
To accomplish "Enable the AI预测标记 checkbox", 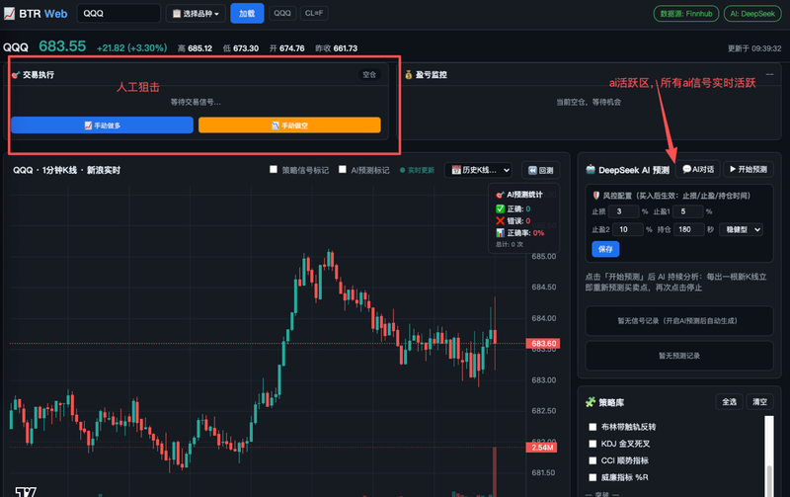I will tap(342, 169).
